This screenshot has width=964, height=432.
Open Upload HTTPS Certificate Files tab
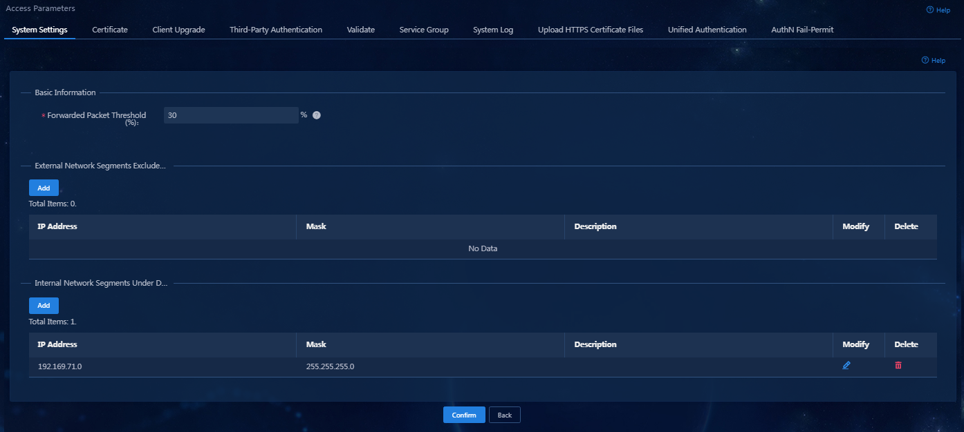pos(591,30)
